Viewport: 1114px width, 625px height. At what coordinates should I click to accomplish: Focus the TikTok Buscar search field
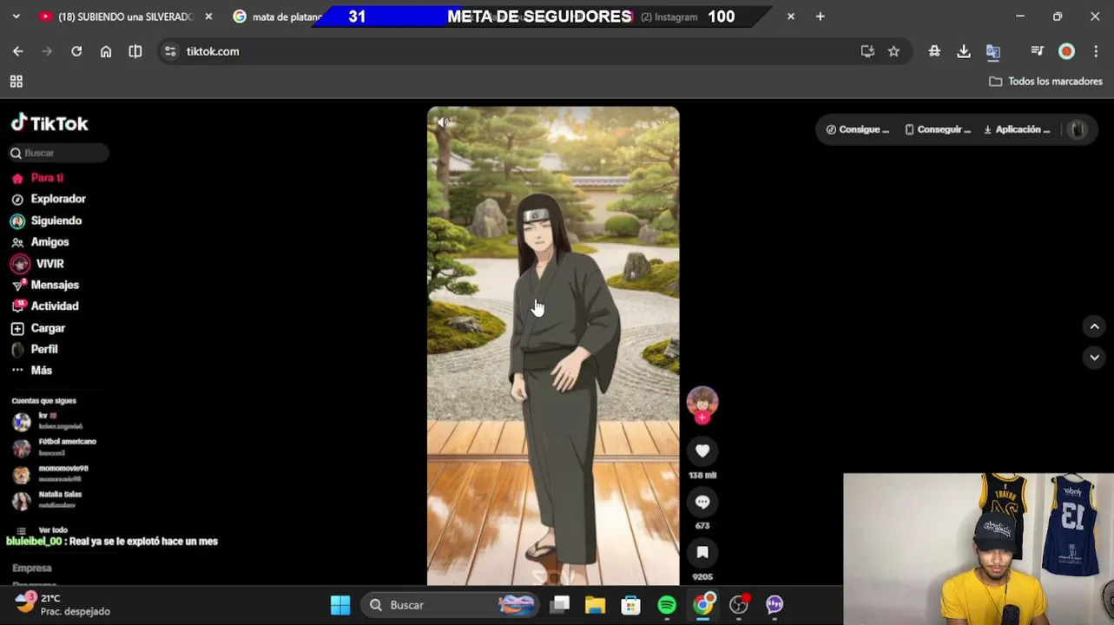59,153
